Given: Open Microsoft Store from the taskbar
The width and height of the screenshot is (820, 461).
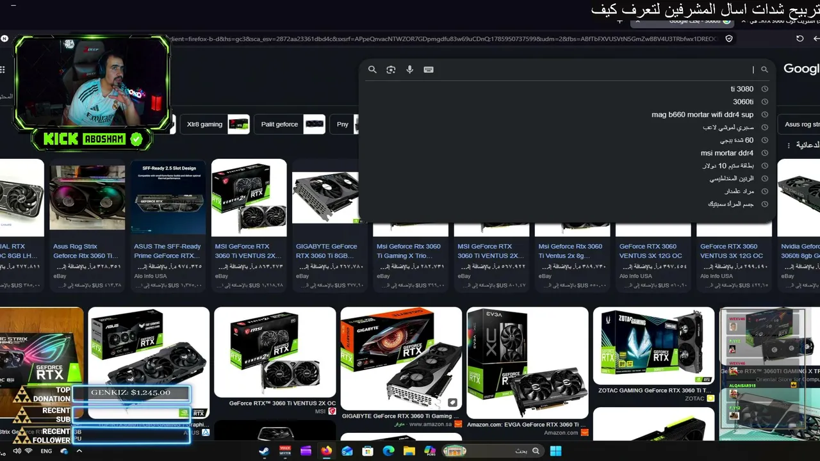Looking at the screenshot, I should point(368,451).
